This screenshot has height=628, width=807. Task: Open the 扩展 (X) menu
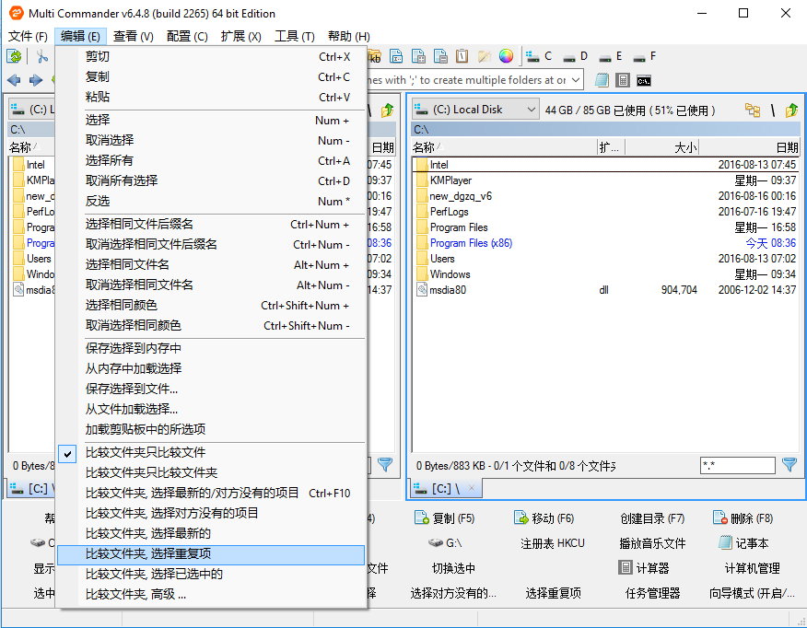pyautogui.click(x=240, y=36)
